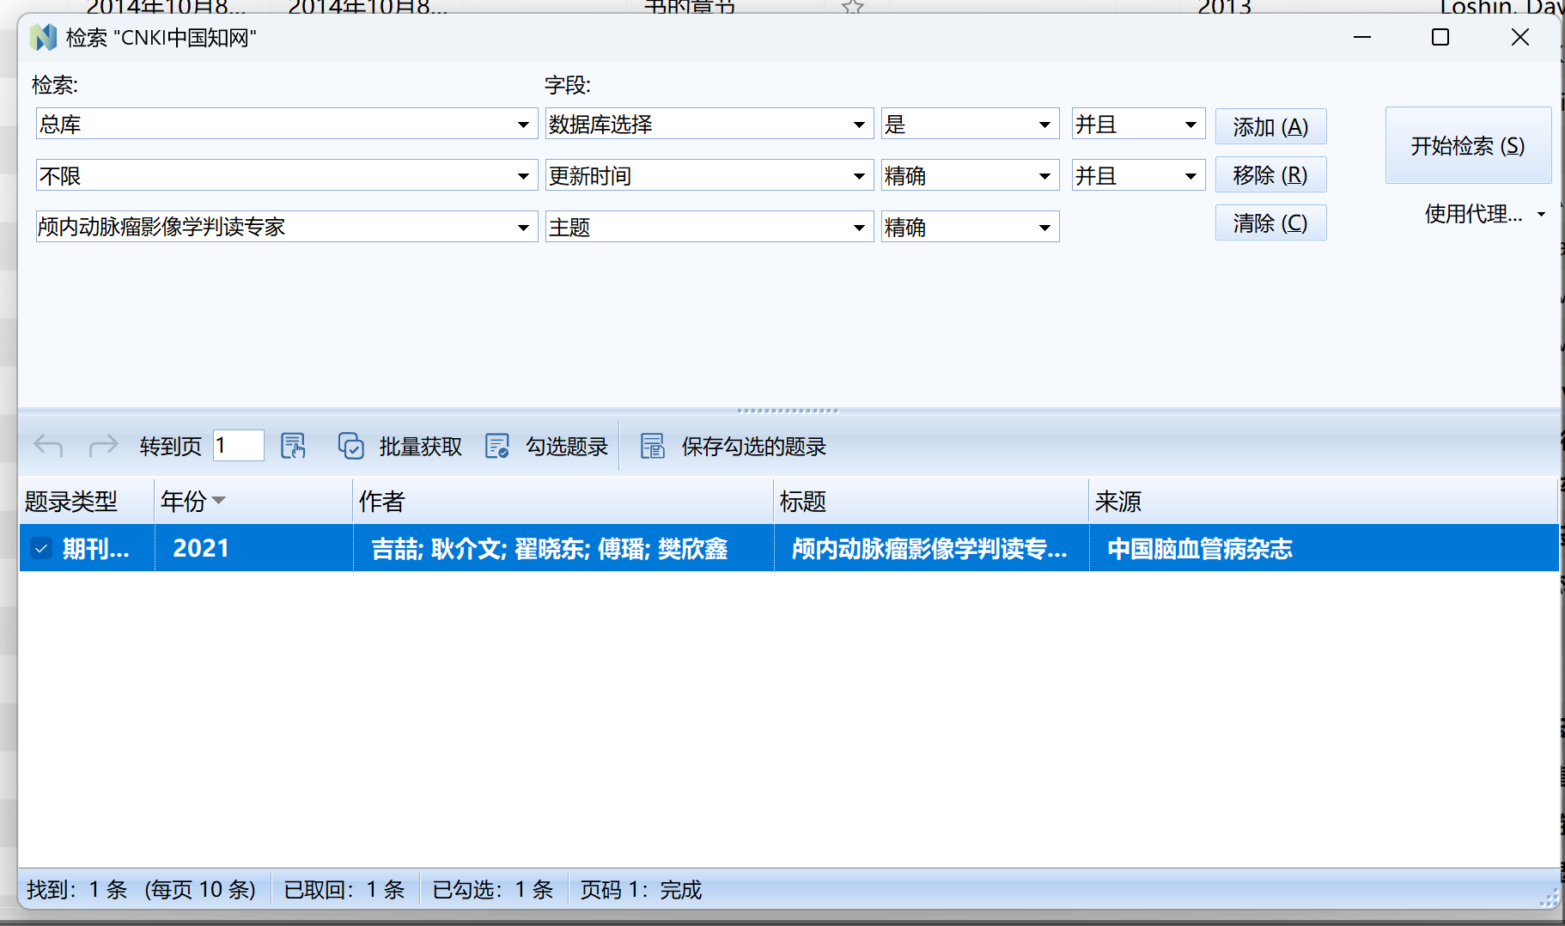
Task: Click the splitter grip between search and results
Action: click(x=788, y=411)
